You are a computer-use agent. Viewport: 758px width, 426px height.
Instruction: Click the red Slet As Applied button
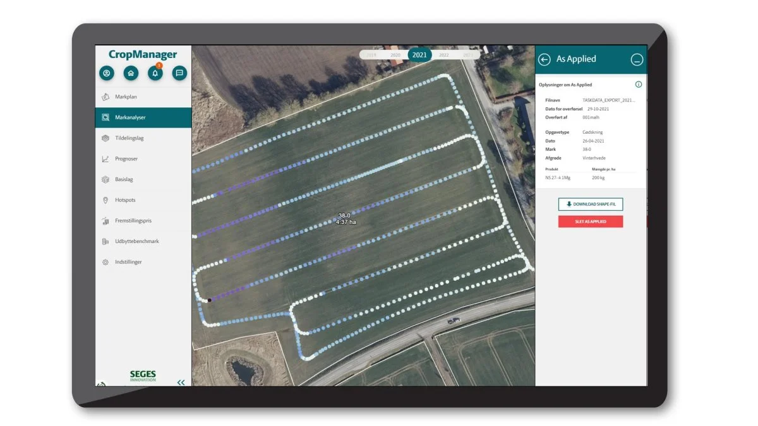pos(591,222)
